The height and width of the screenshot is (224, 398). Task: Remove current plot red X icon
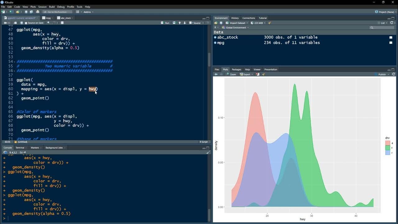pos(258,74)
